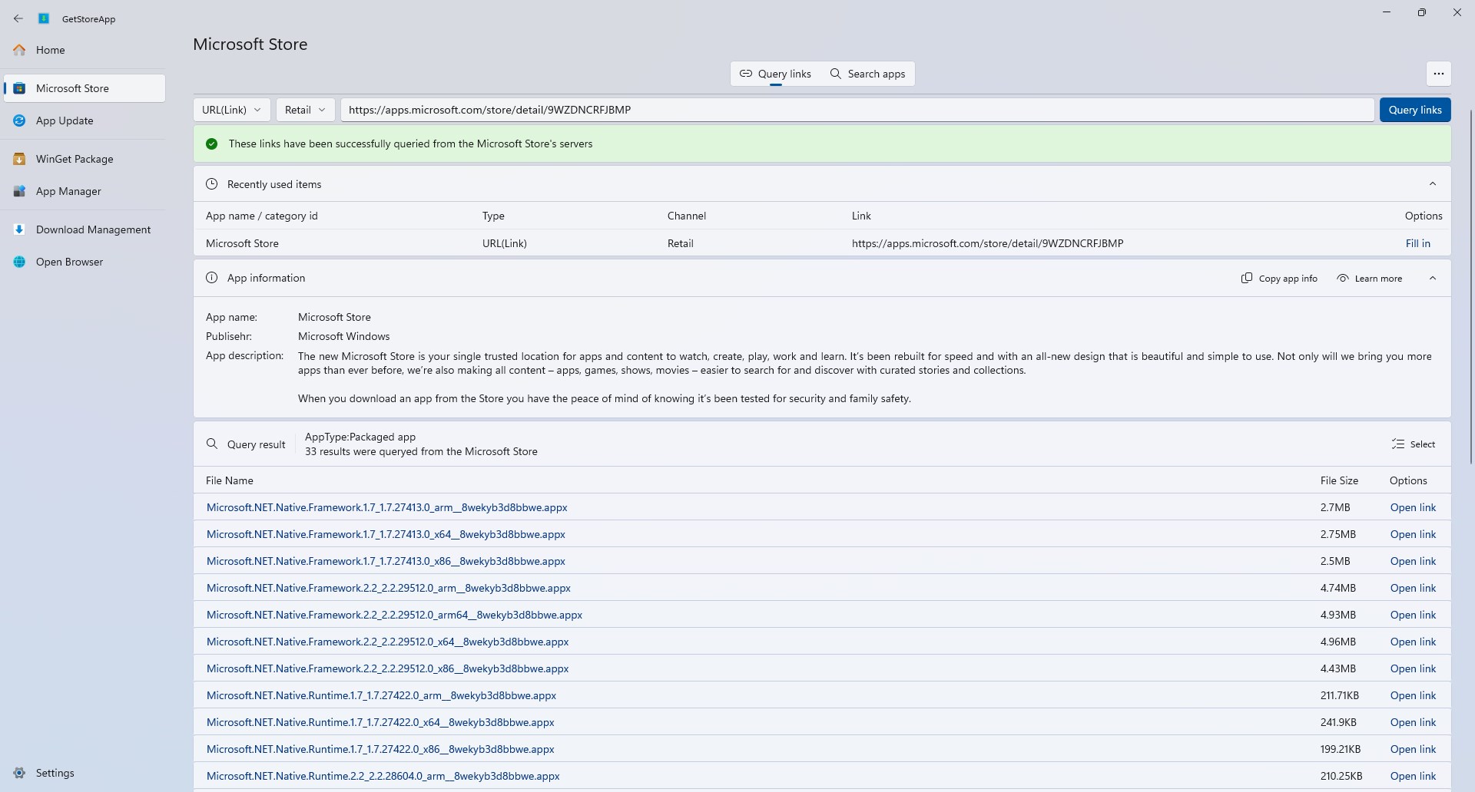Click the three-dot more options button

point(1438,74)
